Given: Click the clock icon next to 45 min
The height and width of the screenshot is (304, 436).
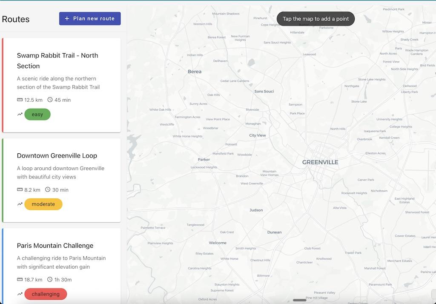Looking at the screenshot, I should 50,100.
